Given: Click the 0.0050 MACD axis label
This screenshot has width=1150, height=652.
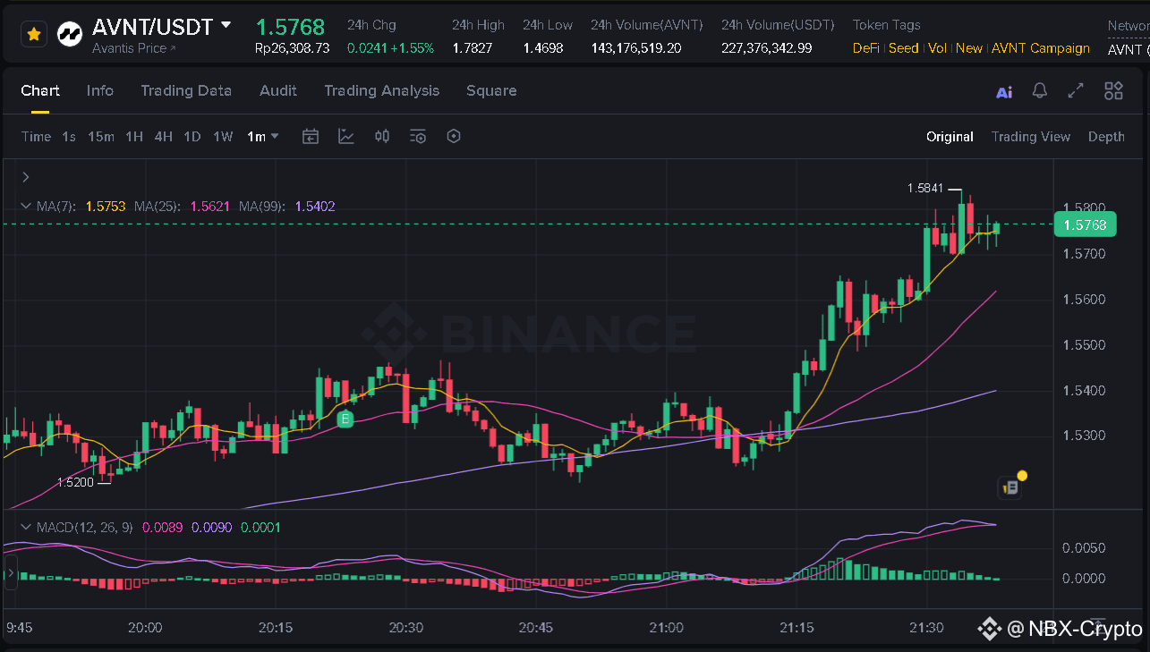Looking at the screenshot, I should pyautogui.click(x=1082, y=548).
